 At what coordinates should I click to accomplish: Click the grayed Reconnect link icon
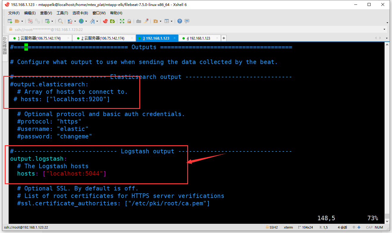pos(38,21)
